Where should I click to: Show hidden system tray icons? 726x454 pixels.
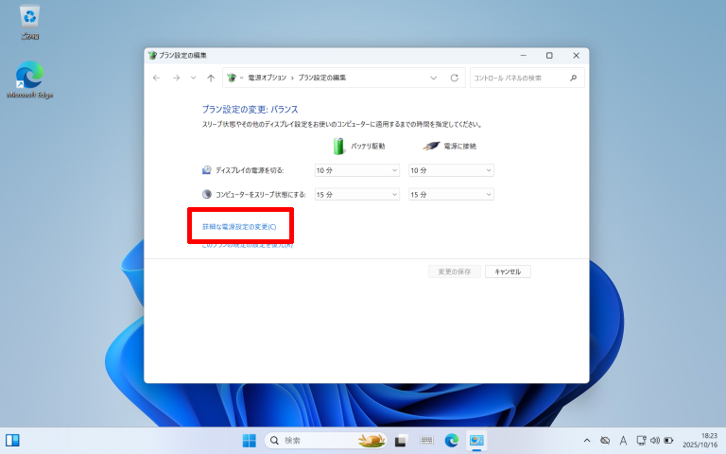pyautogui.click(x=587, y=441)
